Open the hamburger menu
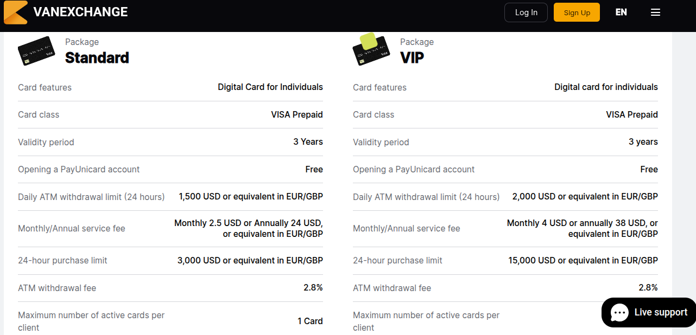Viewport: 696px width, 335px height. 655,12
